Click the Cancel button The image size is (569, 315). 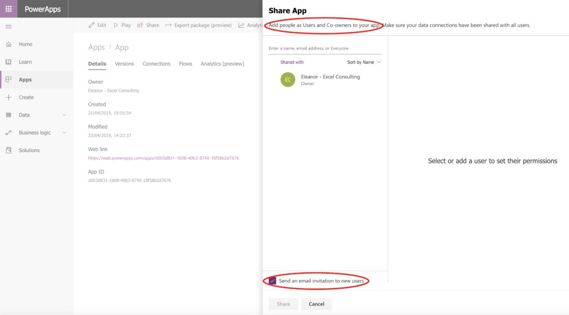pyautogui.click(x=316, y=304)
